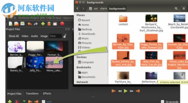This screenshot has width=188, height=103.
Task: Go forward in the file manager
Action: [83, 9]
